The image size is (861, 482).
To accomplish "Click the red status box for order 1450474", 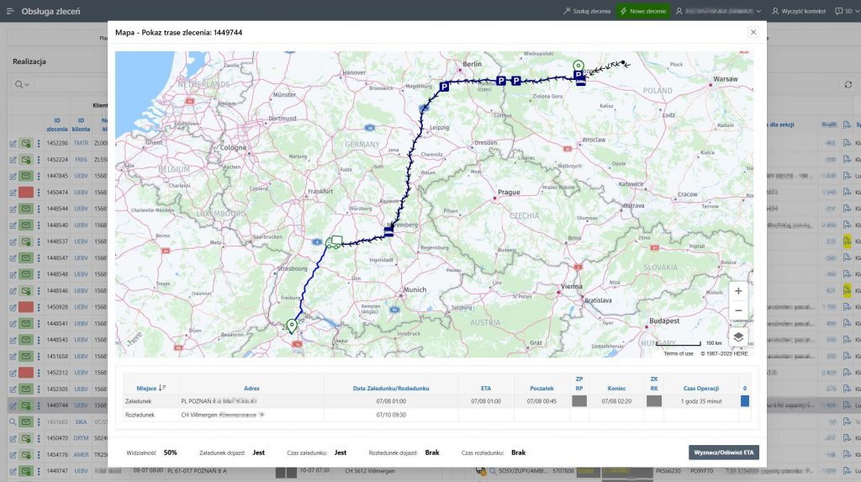I will [26, 193].
